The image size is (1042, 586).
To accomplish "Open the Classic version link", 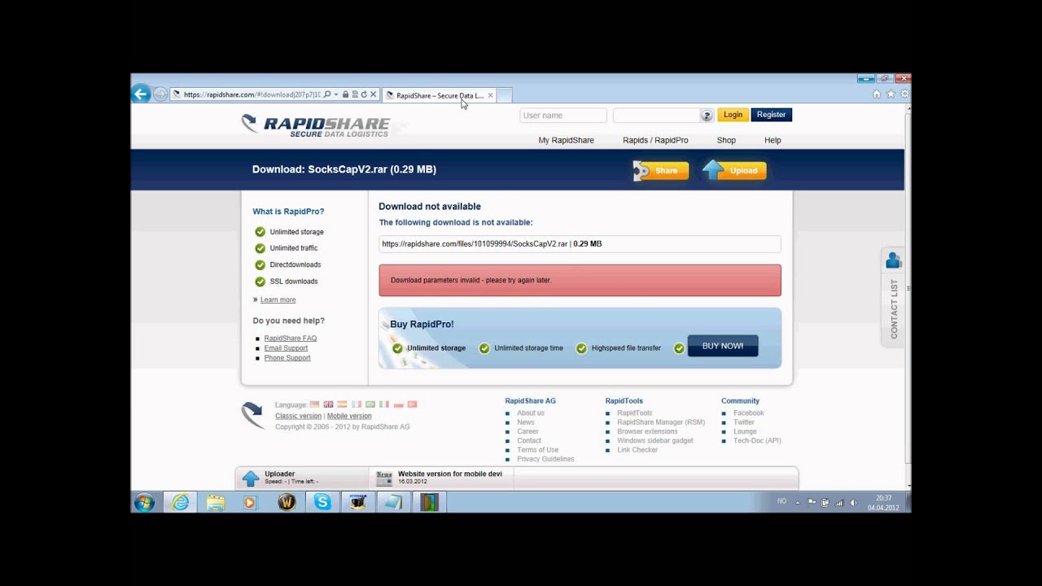I will pos(298,416).
